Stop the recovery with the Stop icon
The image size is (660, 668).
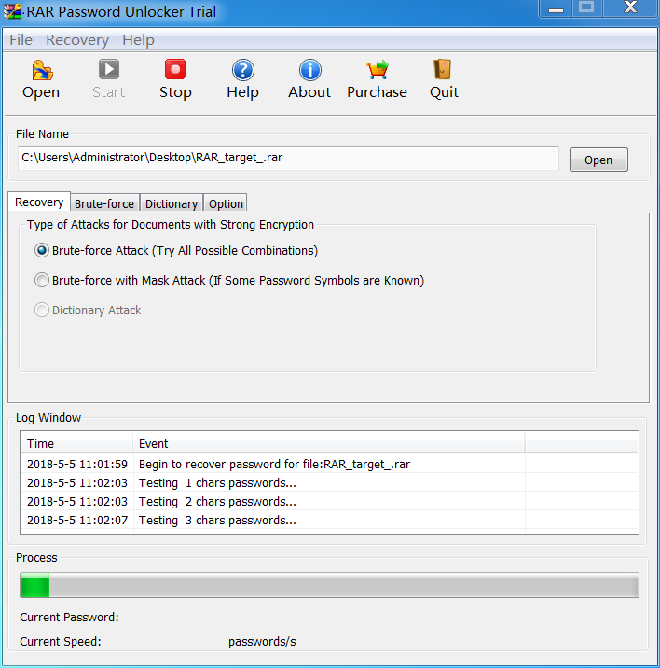pyautogui.click(x=175, y=69)
